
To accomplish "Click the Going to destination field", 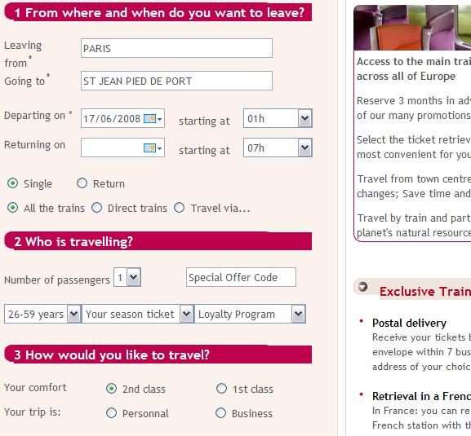I will pos(176,81).
